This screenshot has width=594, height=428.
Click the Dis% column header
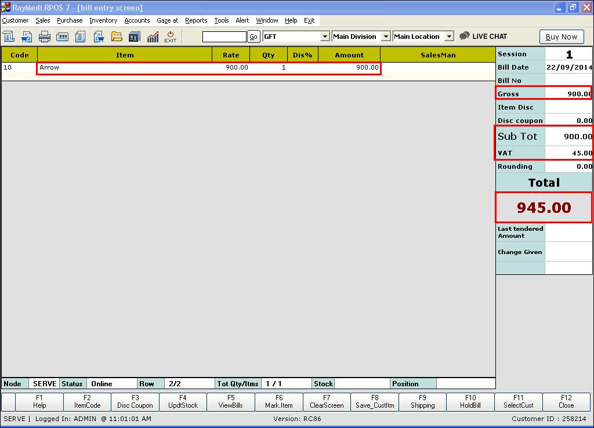tap(303, 55)
